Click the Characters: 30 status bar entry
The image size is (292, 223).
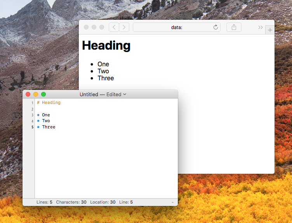click(71, 202)
